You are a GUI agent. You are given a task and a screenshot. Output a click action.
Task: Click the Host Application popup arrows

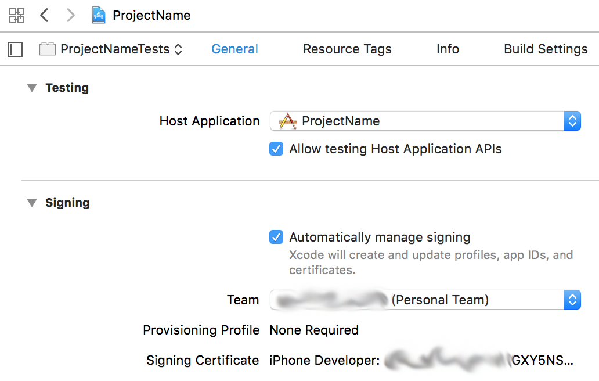coord(572,121)
